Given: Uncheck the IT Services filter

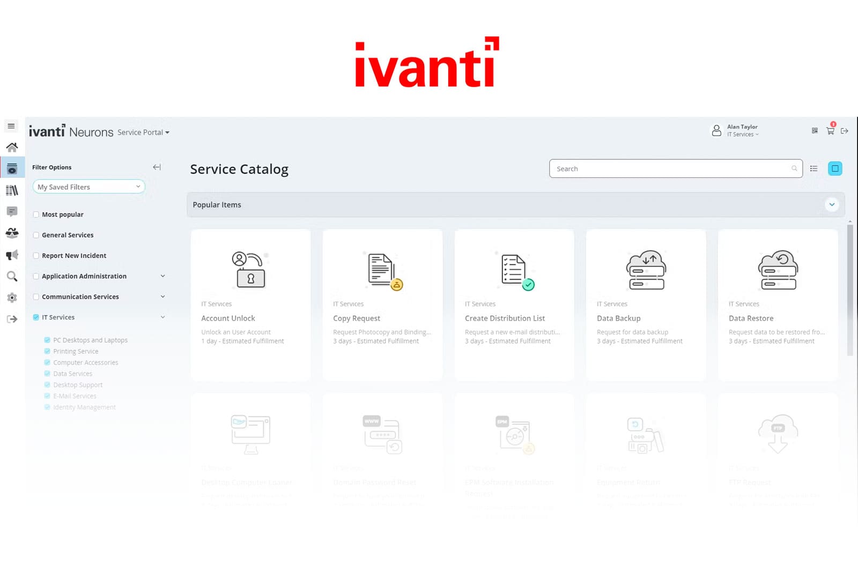Looking at the screenshot, I should point(36,317).
